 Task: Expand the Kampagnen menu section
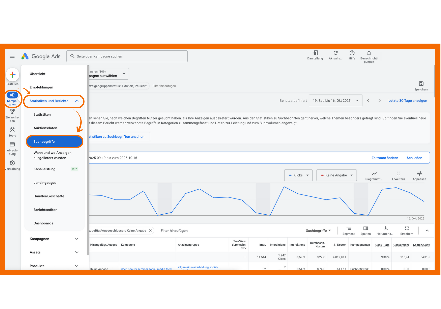point(77,239)
